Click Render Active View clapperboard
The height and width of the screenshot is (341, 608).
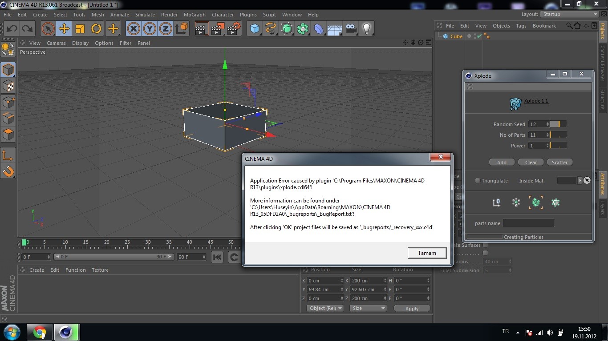tap(202, 29)
